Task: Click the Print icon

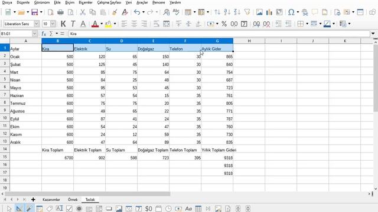Action: 60,12
